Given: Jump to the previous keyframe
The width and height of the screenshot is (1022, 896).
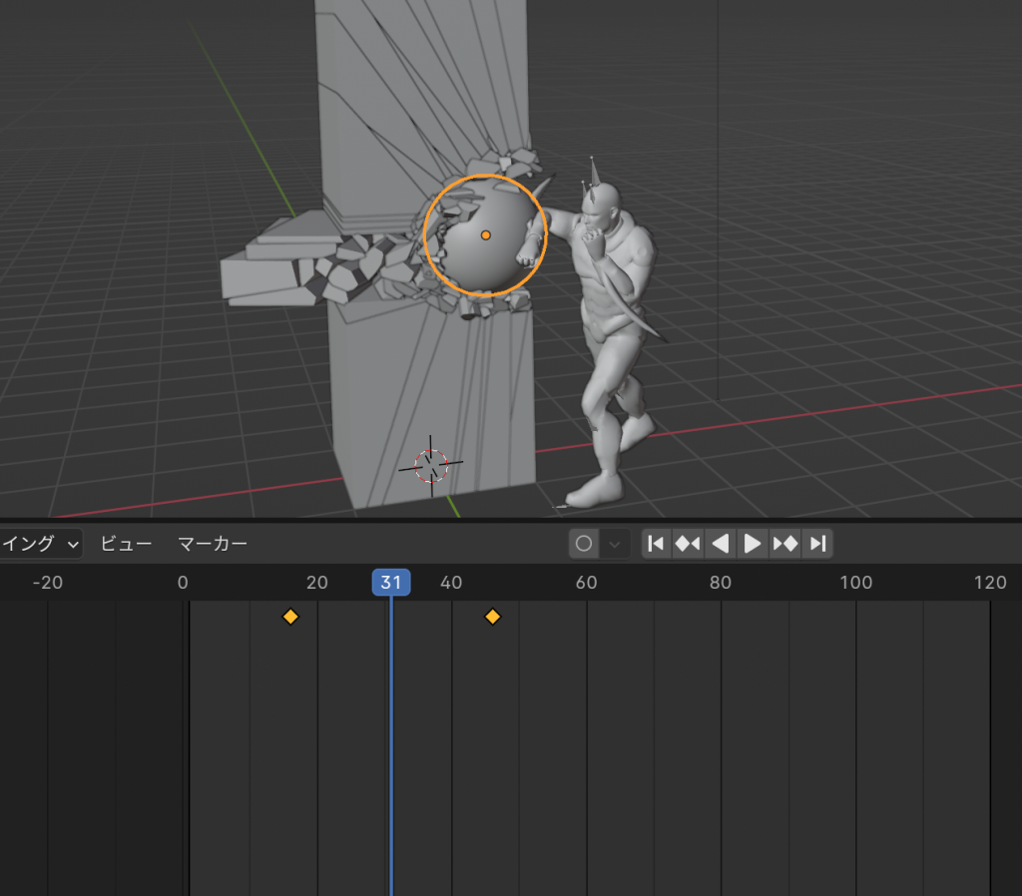Looking at the screenshot, I should coord(688,544).
